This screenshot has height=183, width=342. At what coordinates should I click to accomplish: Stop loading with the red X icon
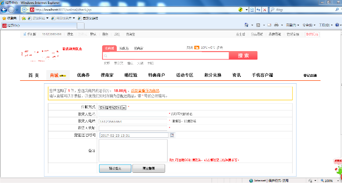(x=265, y=10)
